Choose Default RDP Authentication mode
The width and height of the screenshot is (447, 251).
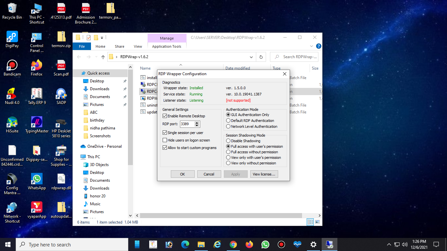click(228, 121)
